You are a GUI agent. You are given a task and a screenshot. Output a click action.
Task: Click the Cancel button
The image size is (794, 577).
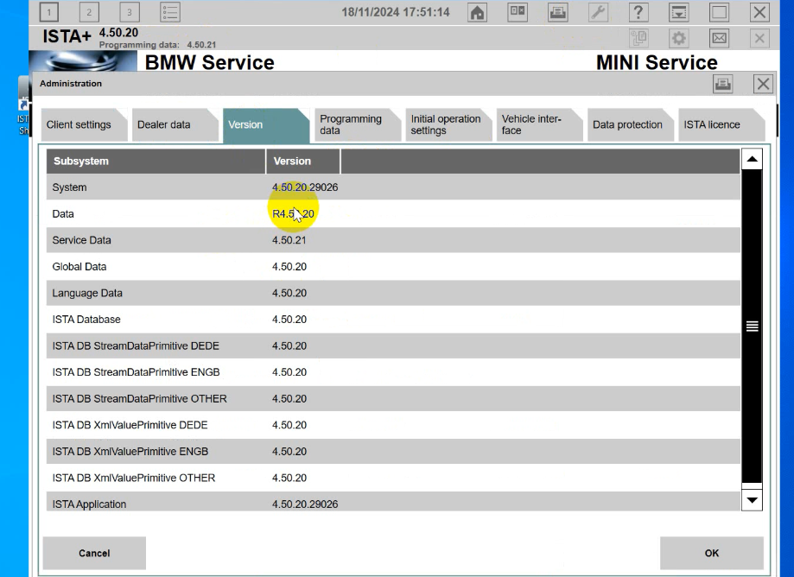tap(94, 553)
